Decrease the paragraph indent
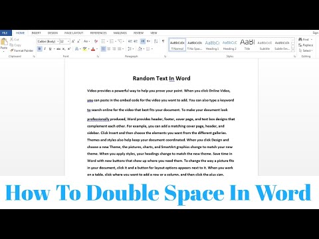Viewport: 319px width, 239px height. click(x=130, y=41)
